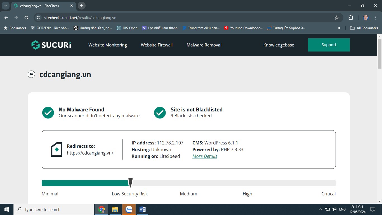Switch the ENG input language
Image resolution: width=382 pixels, height=215 pixels.
[x=342, y=209]
